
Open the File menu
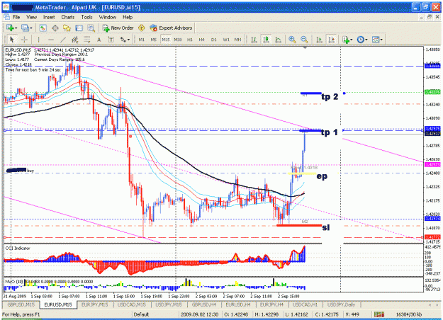coord(16,17)
